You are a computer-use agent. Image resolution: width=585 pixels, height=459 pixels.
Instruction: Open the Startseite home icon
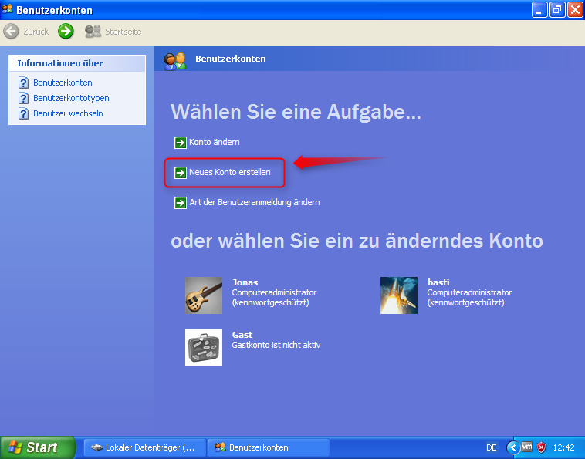pos(93,32)
